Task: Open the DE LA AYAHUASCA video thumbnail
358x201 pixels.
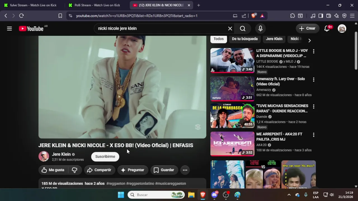Action: [x=232, y=116]
